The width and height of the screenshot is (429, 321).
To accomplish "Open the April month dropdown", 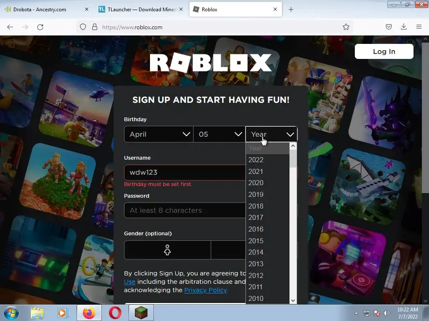I will click(x=159, y=134).
